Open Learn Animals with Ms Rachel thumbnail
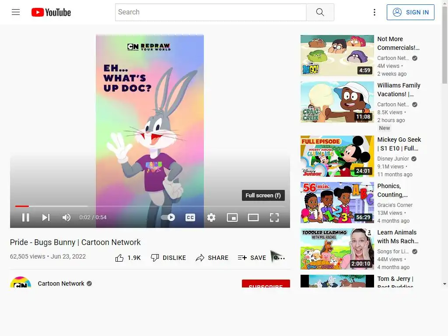 [x=337, y=249]
